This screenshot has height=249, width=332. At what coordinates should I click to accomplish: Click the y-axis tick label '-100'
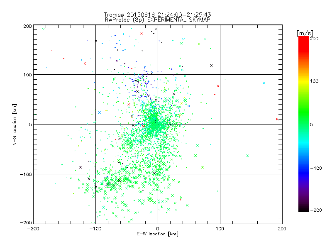[26, 174]
